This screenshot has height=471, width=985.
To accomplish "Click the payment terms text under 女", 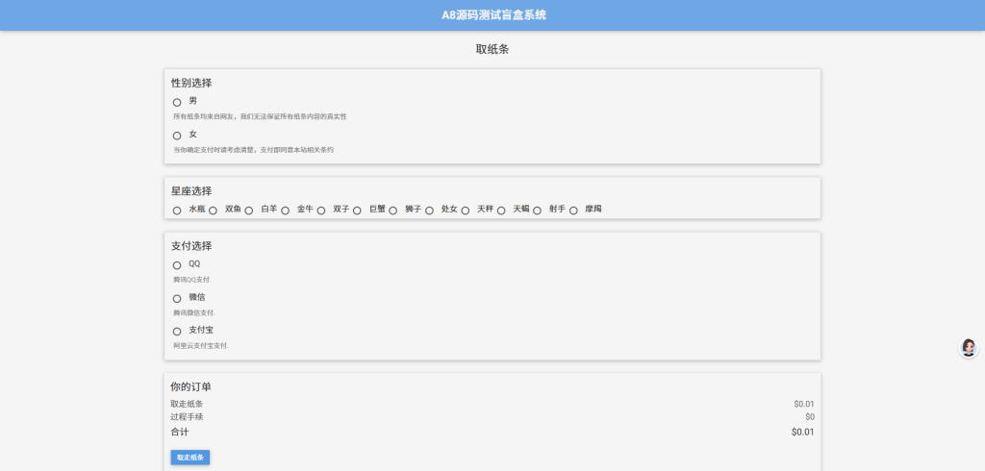I will coord(254,150).
